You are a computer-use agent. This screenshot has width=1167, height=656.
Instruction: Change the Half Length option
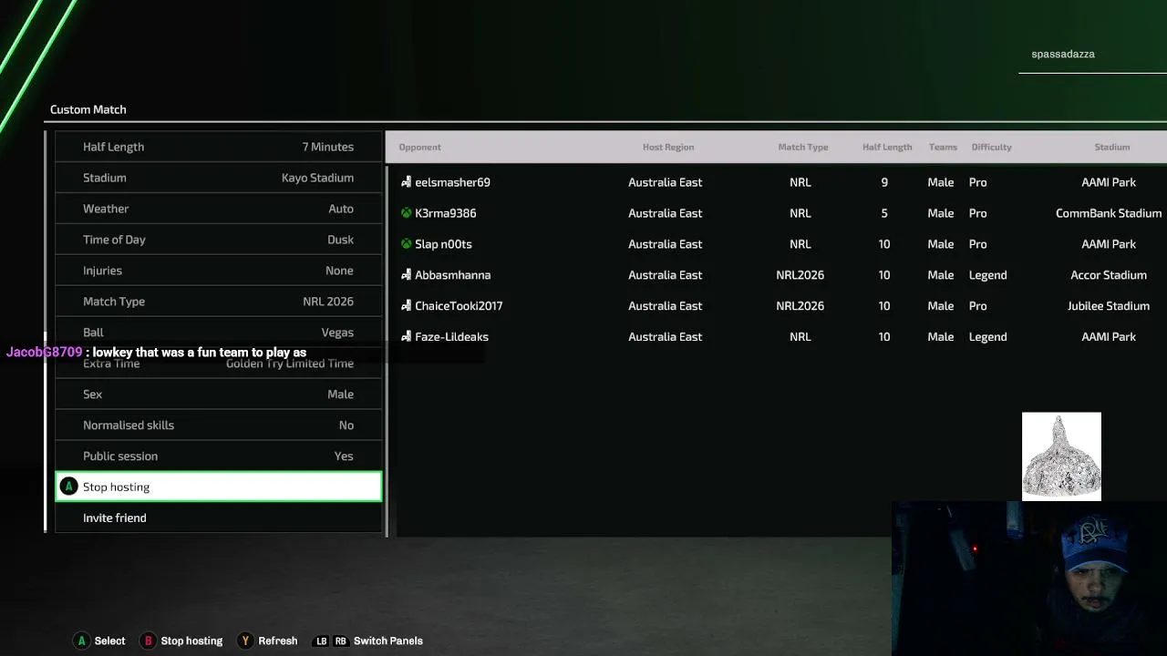point(219,147)
